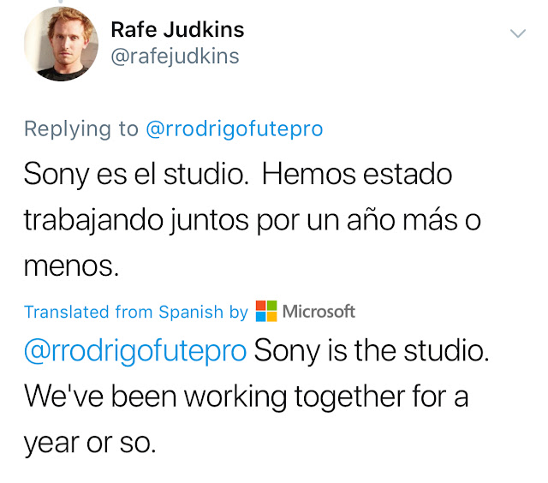The height and width of the screenshot is (483, 548).
Task: Open the tweet options chevron menu
Action: (x=517, y=33)
